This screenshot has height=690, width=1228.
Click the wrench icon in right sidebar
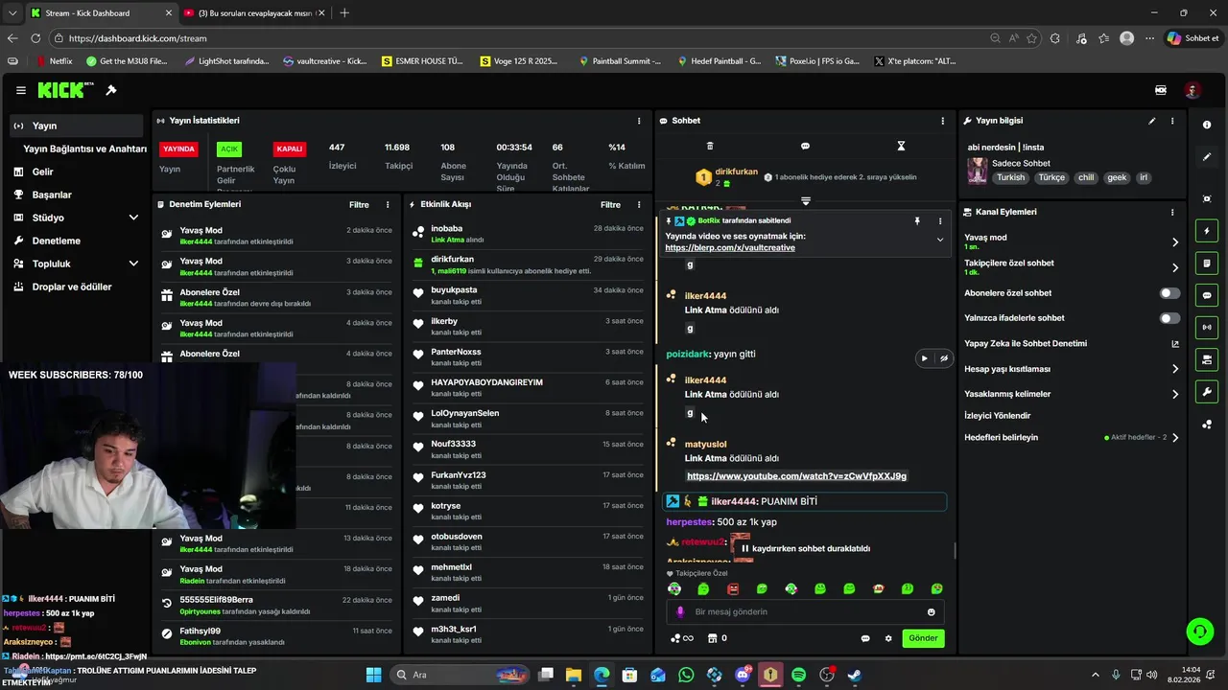pos(1207,392)
